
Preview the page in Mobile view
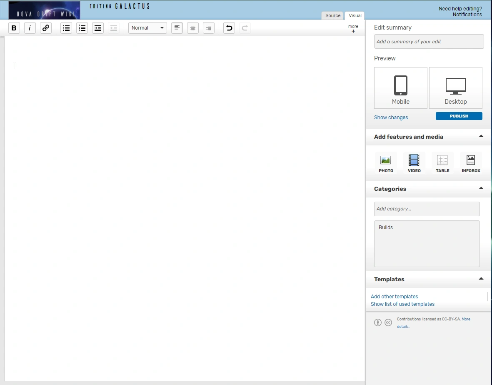[401, 88]
